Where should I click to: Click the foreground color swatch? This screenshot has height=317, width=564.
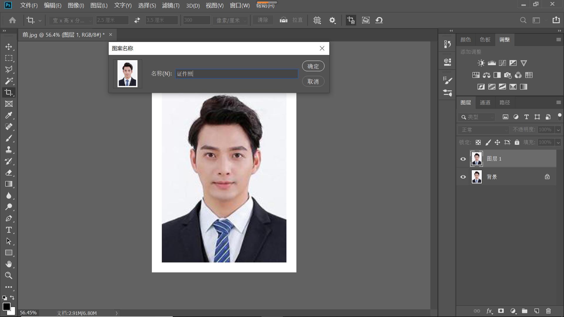tap(6, 306)
